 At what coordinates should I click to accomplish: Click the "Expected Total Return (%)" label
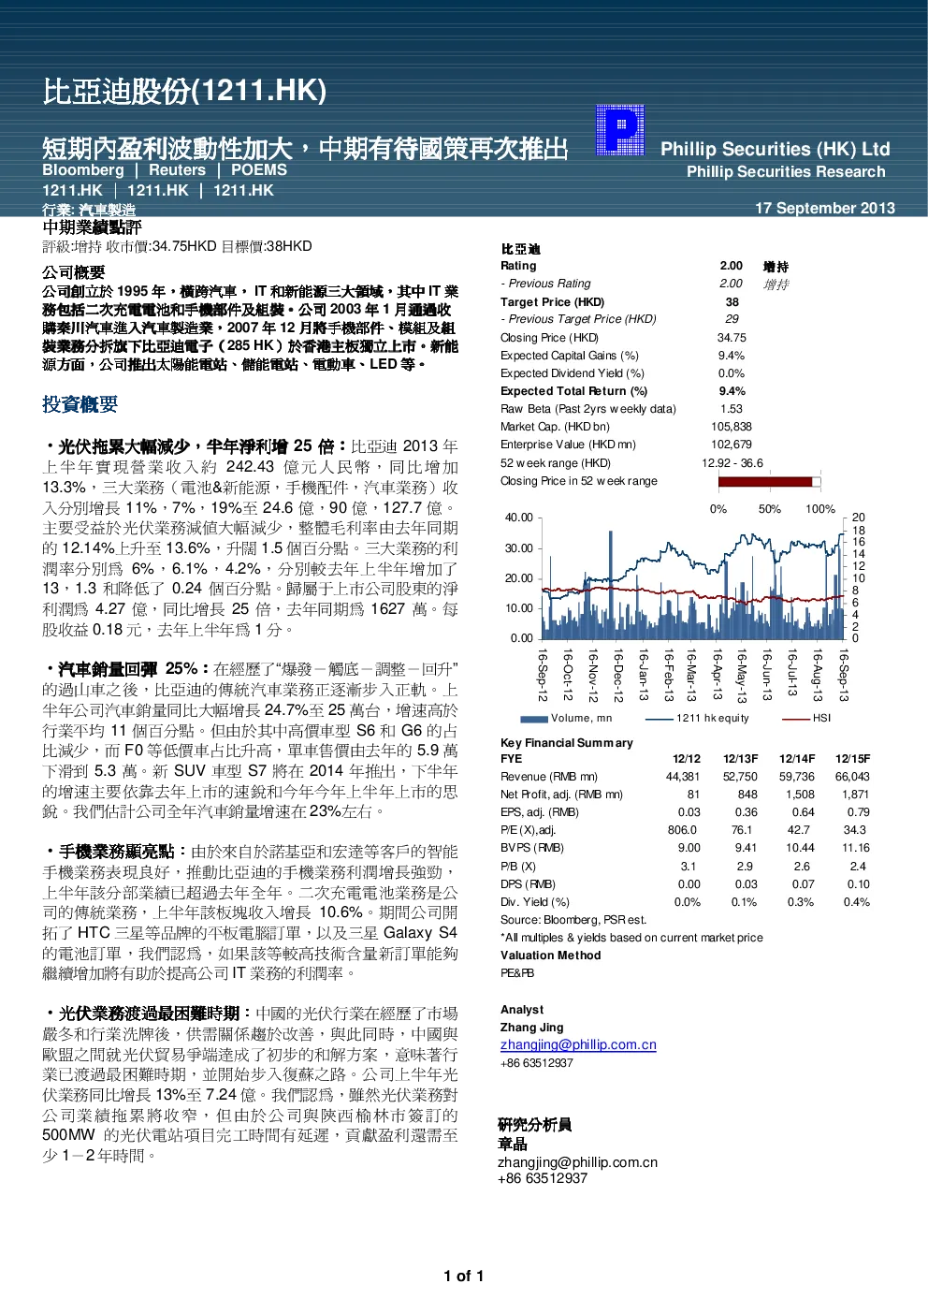[x=573, y=391]
